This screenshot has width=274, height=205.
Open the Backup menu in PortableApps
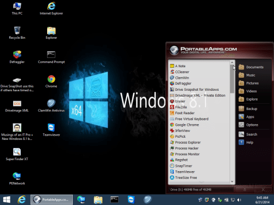[248, 109]
